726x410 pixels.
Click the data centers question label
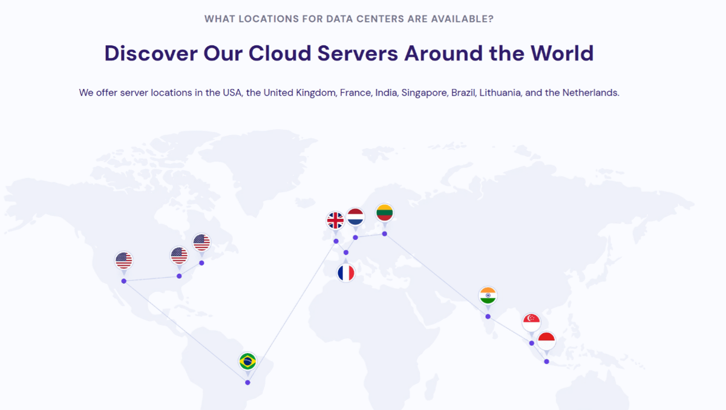tap(348, 19)
